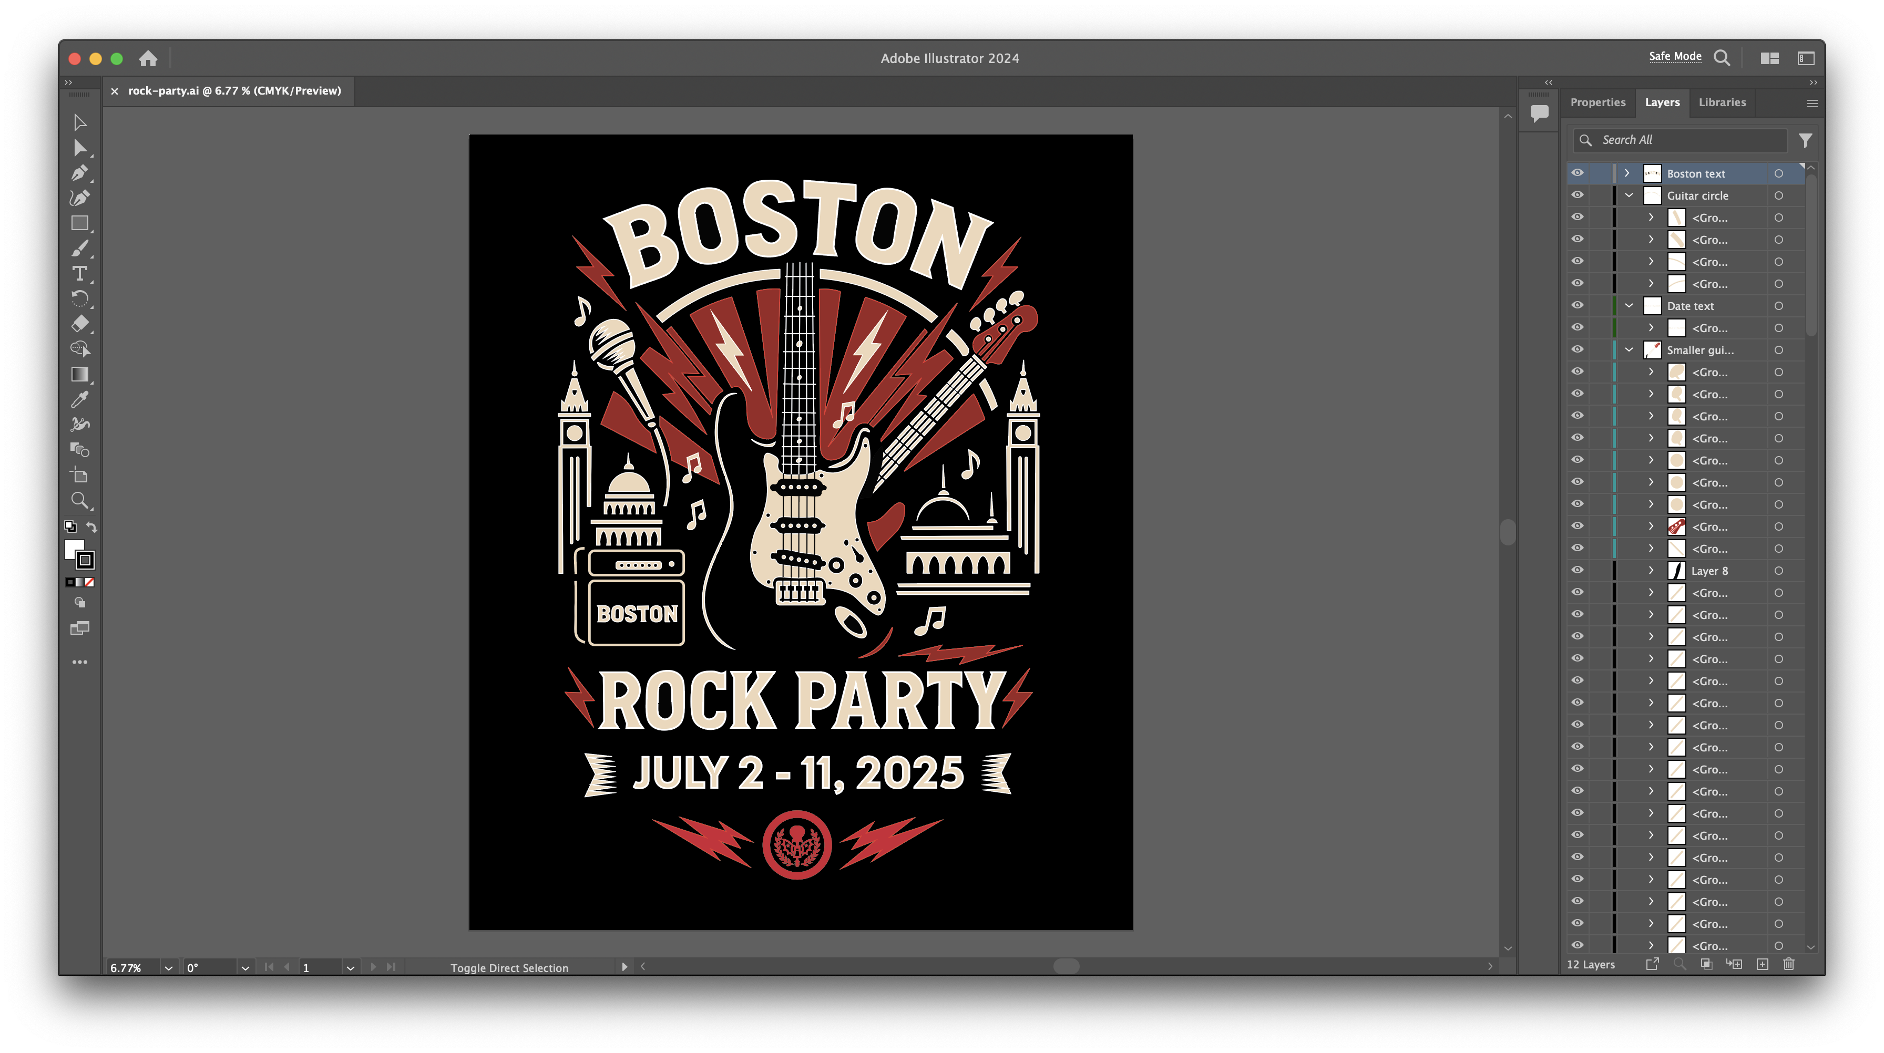Open the layers filter funnel icon
The image size is (1884, 1053).
(x=1805, y=140)
